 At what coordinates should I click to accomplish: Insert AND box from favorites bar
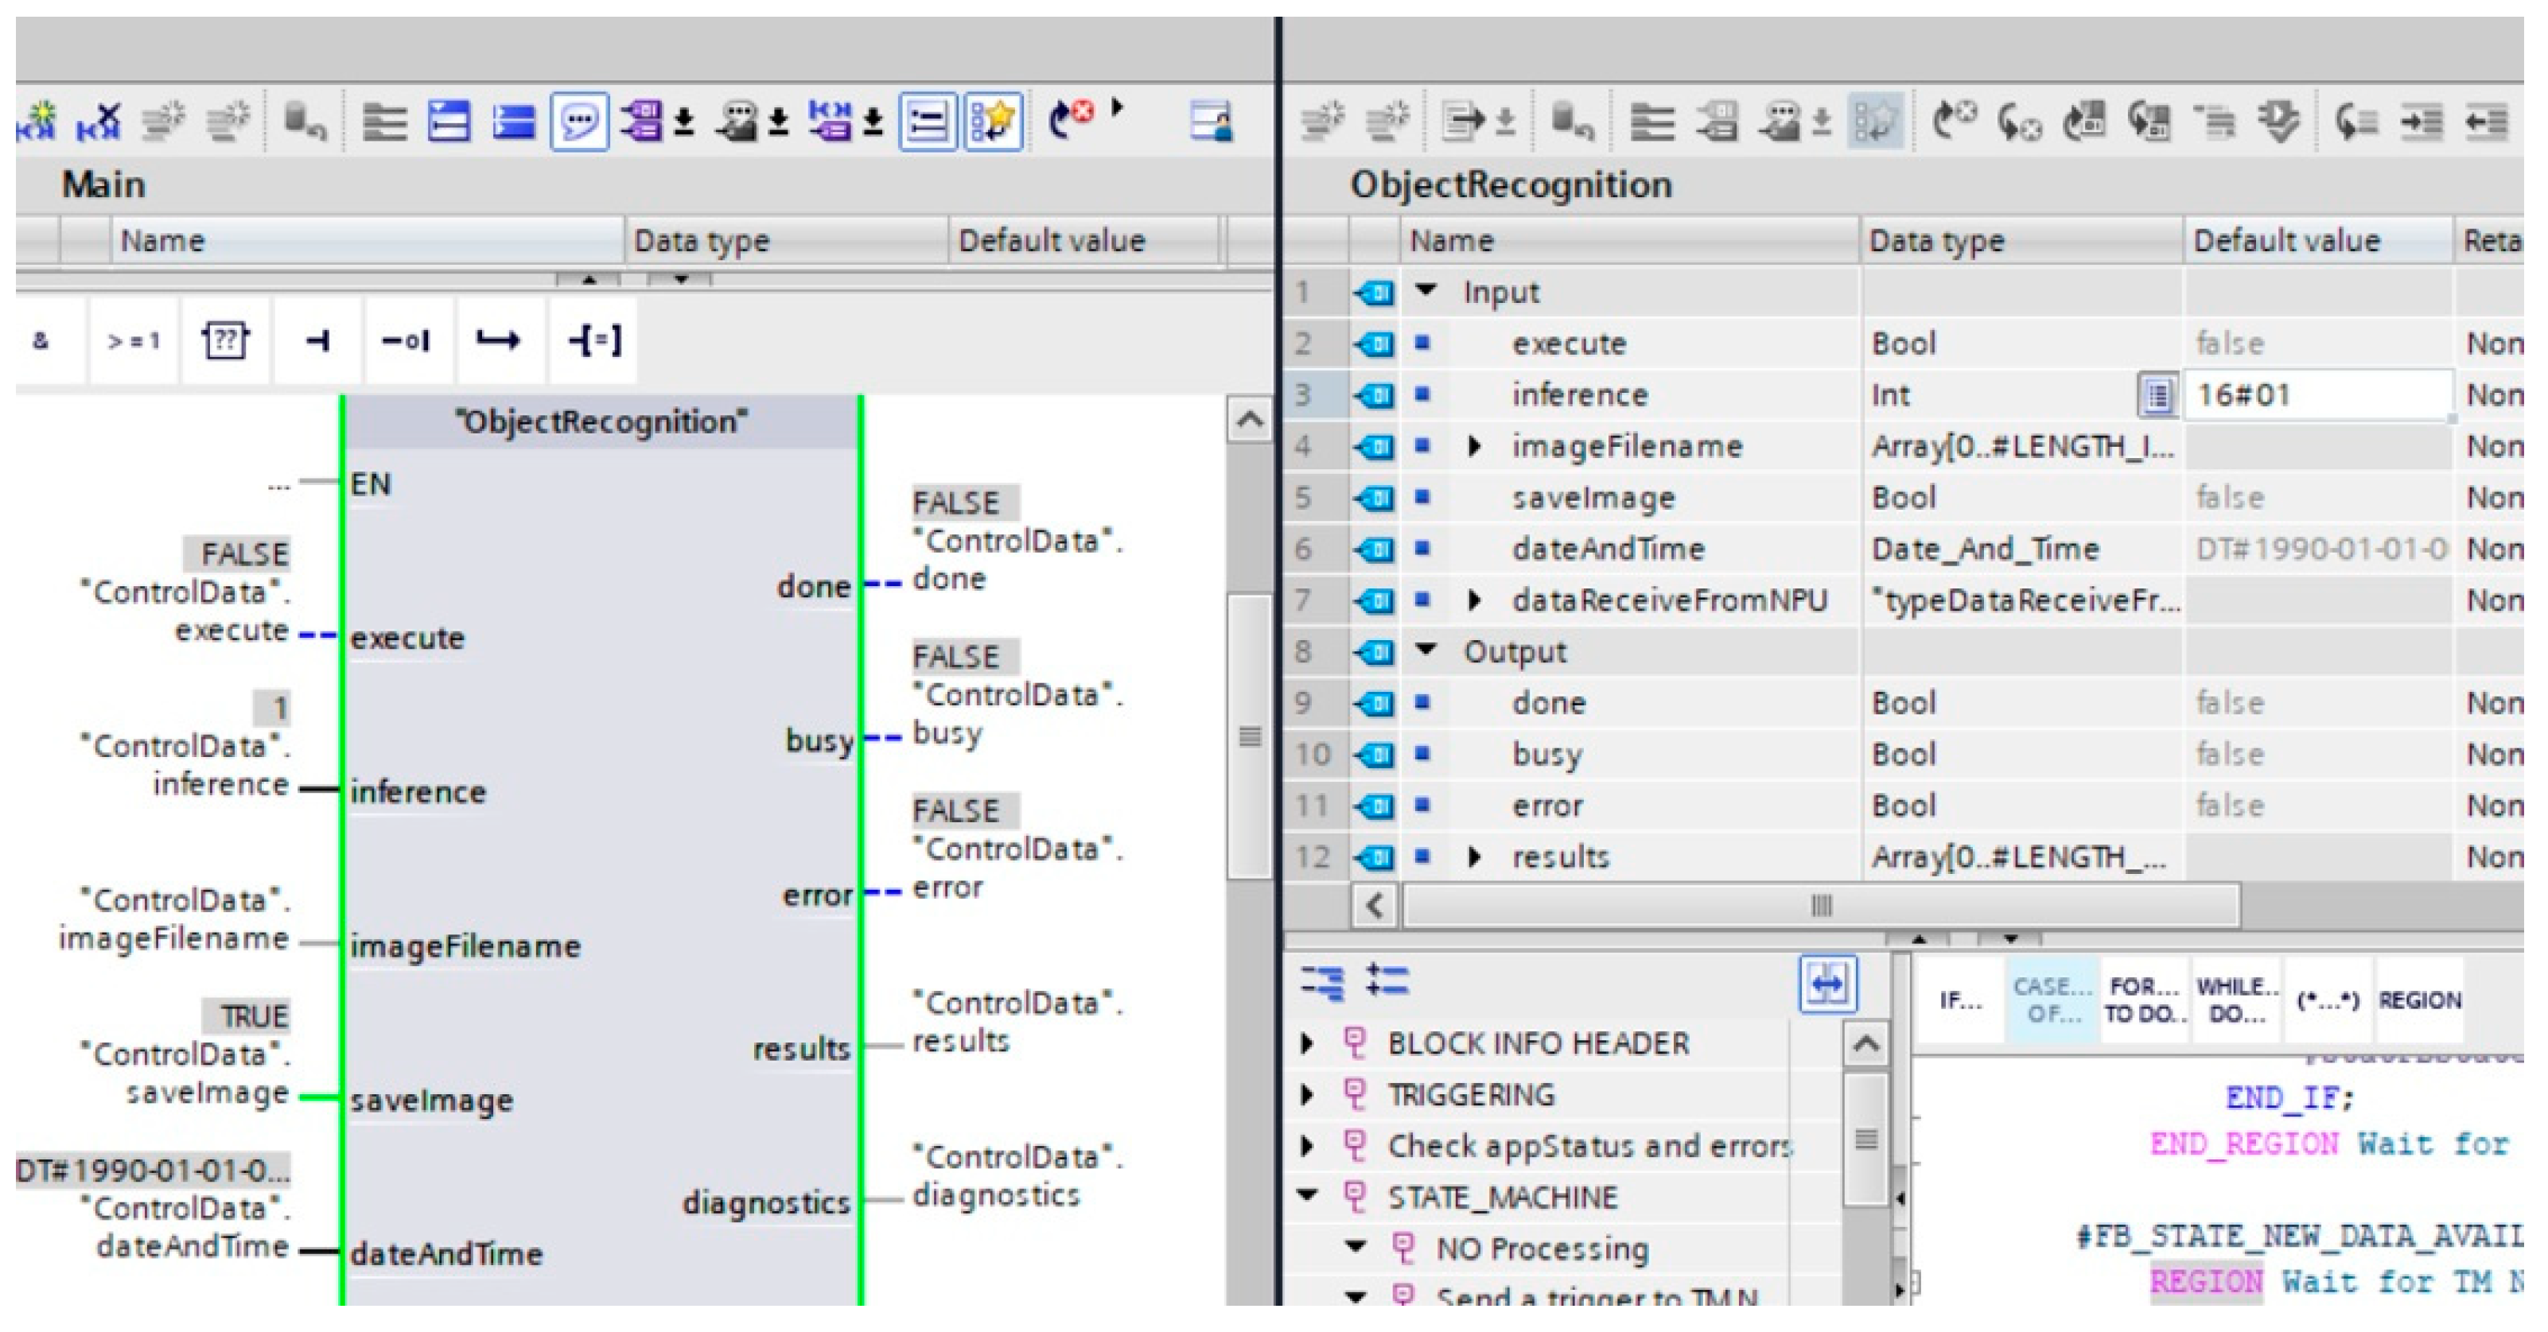41,341
